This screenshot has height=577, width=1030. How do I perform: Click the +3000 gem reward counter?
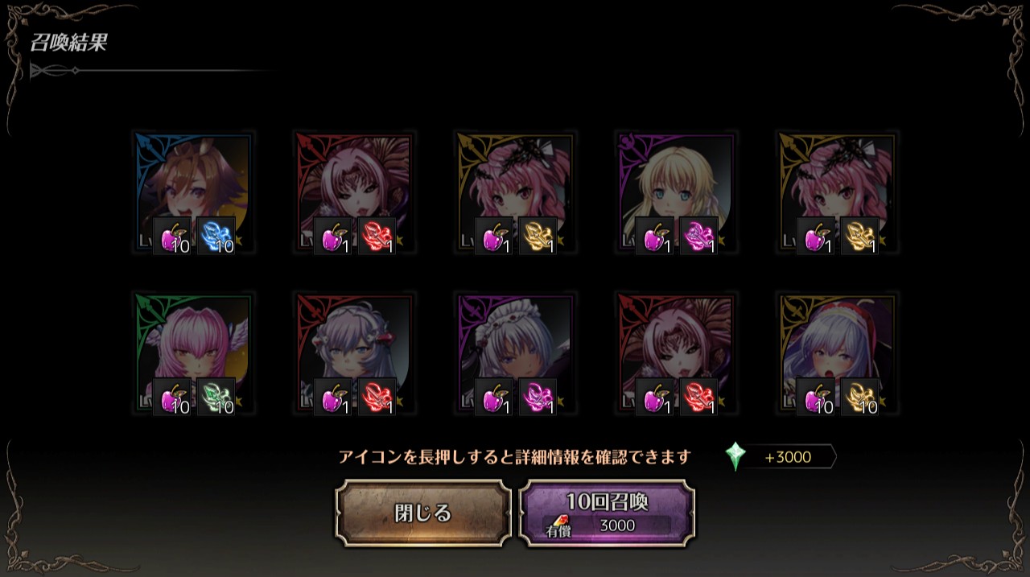pyautogui.click(x=788, y=457)
